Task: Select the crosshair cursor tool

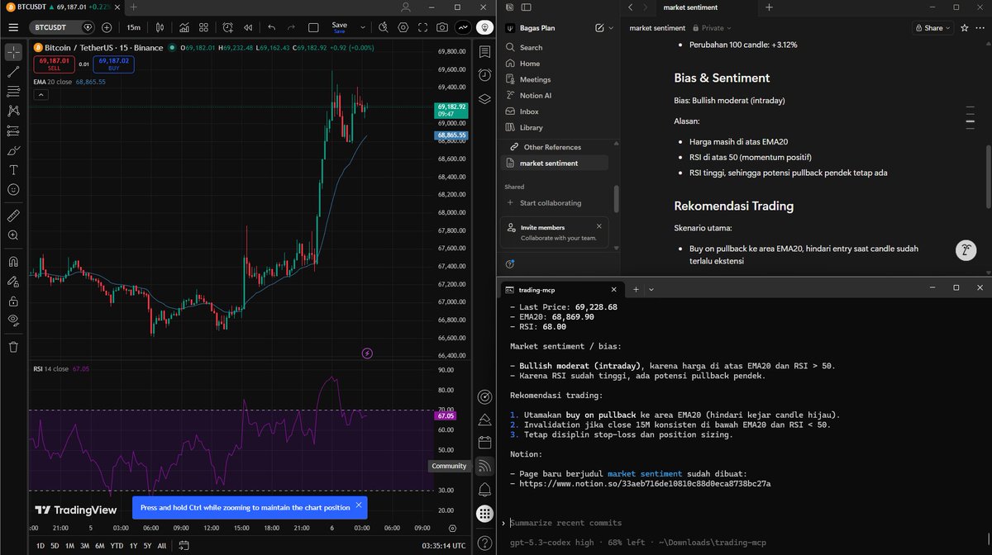Action: (x=13, y=52)
